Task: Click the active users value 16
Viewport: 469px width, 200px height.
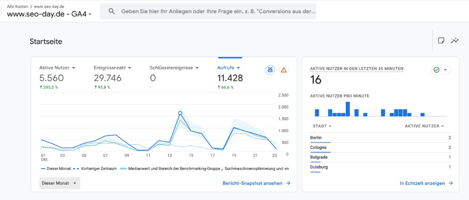Action: coord(316,80)
